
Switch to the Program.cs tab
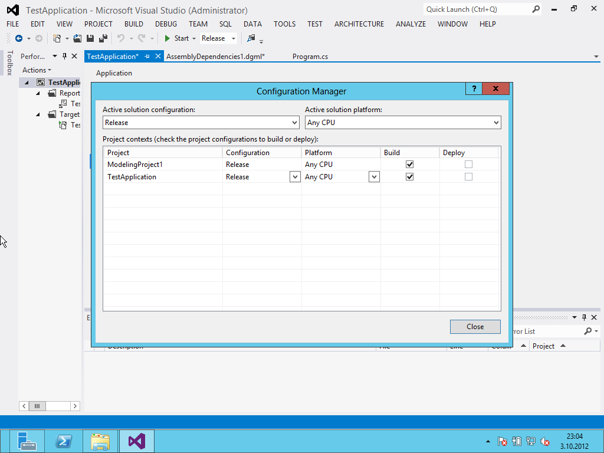(310, 57)
